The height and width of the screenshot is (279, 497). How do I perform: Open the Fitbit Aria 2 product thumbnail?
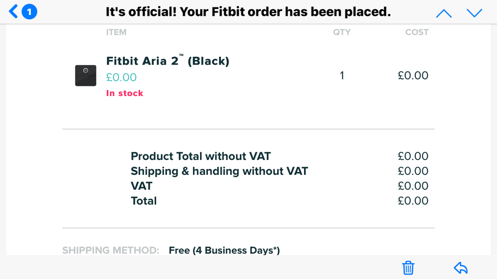click(86, 75)
